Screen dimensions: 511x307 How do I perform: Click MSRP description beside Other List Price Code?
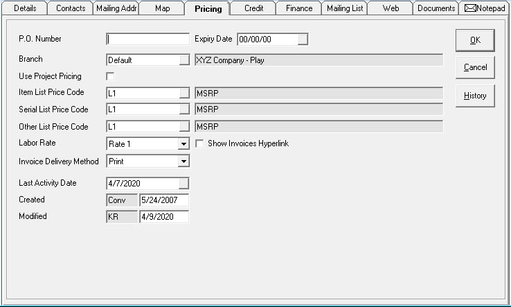(x=319, y=127)
